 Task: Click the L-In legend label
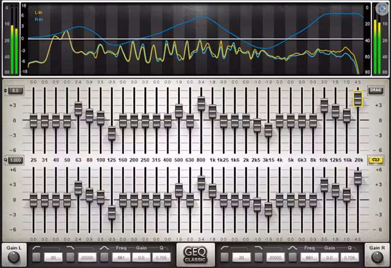point(39,12)
